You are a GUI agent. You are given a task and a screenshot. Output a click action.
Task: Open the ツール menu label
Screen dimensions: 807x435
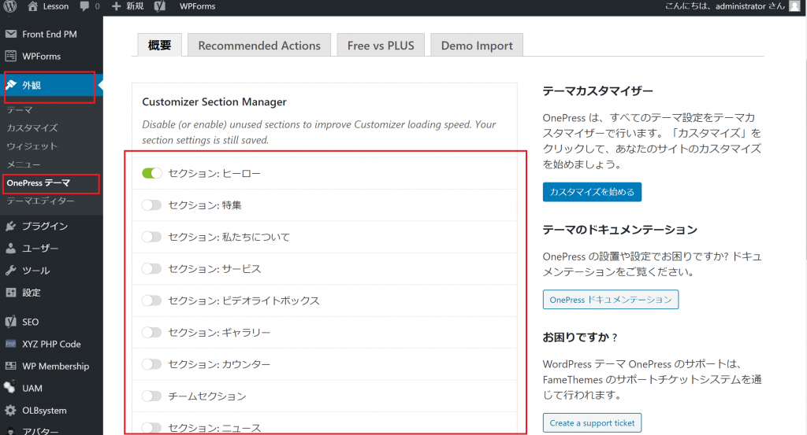(x=36, y=270)
